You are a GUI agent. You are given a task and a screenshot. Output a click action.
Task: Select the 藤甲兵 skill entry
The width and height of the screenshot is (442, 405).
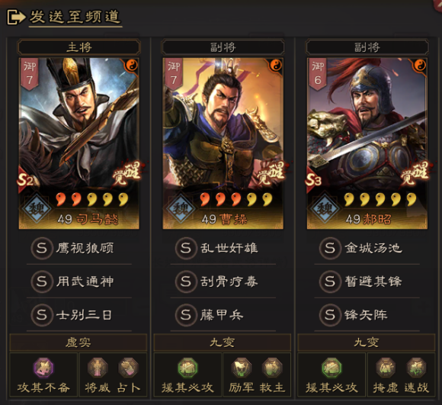click(x=223, y=315)
